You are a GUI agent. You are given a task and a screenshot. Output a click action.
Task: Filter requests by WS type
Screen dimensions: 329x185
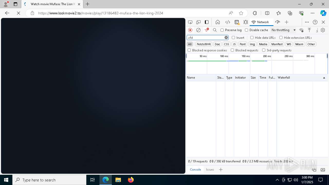point(289,44)
